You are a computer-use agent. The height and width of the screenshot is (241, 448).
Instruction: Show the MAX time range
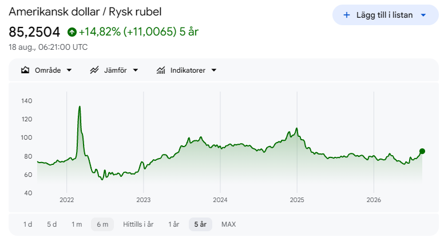[228, 224]
